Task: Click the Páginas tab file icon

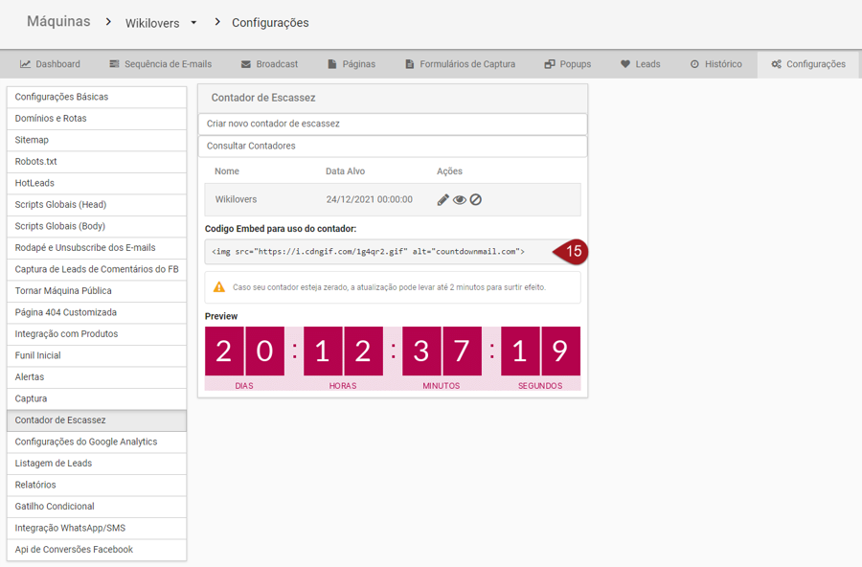Action: coord(332,64)
